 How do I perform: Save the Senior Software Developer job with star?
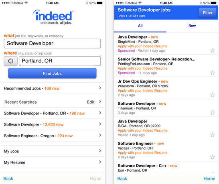coord(213,72)
